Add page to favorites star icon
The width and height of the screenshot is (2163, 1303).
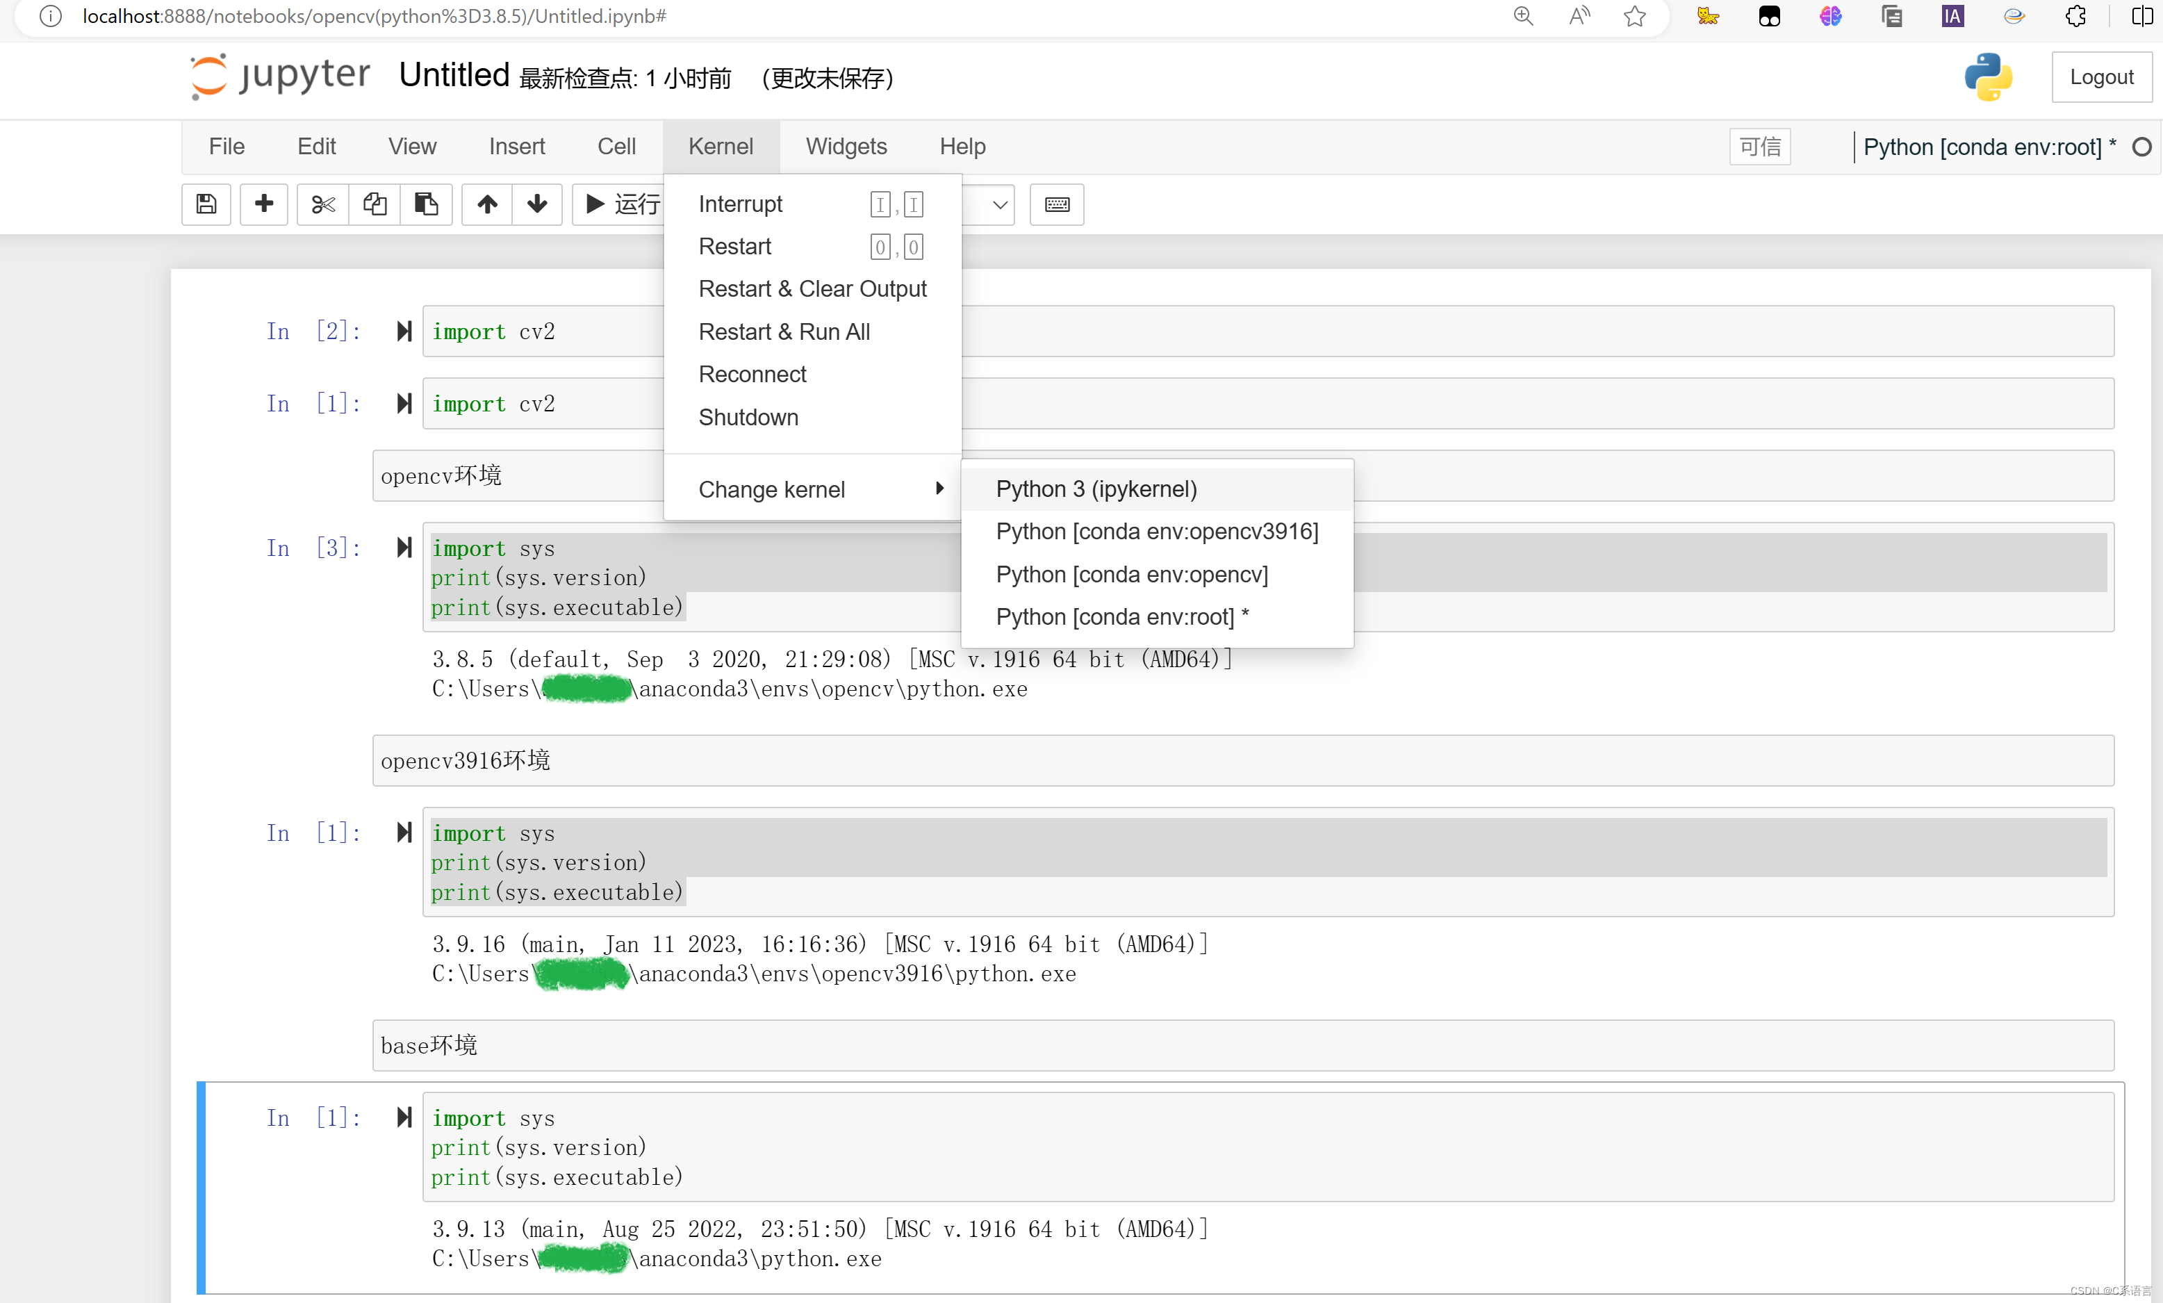pos(1634,16)
